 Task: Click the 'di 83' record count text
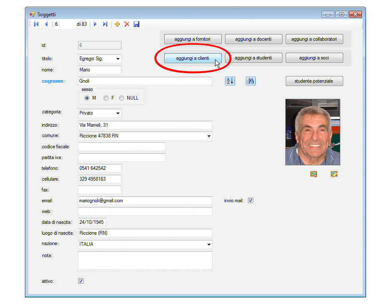coord(82,24)
